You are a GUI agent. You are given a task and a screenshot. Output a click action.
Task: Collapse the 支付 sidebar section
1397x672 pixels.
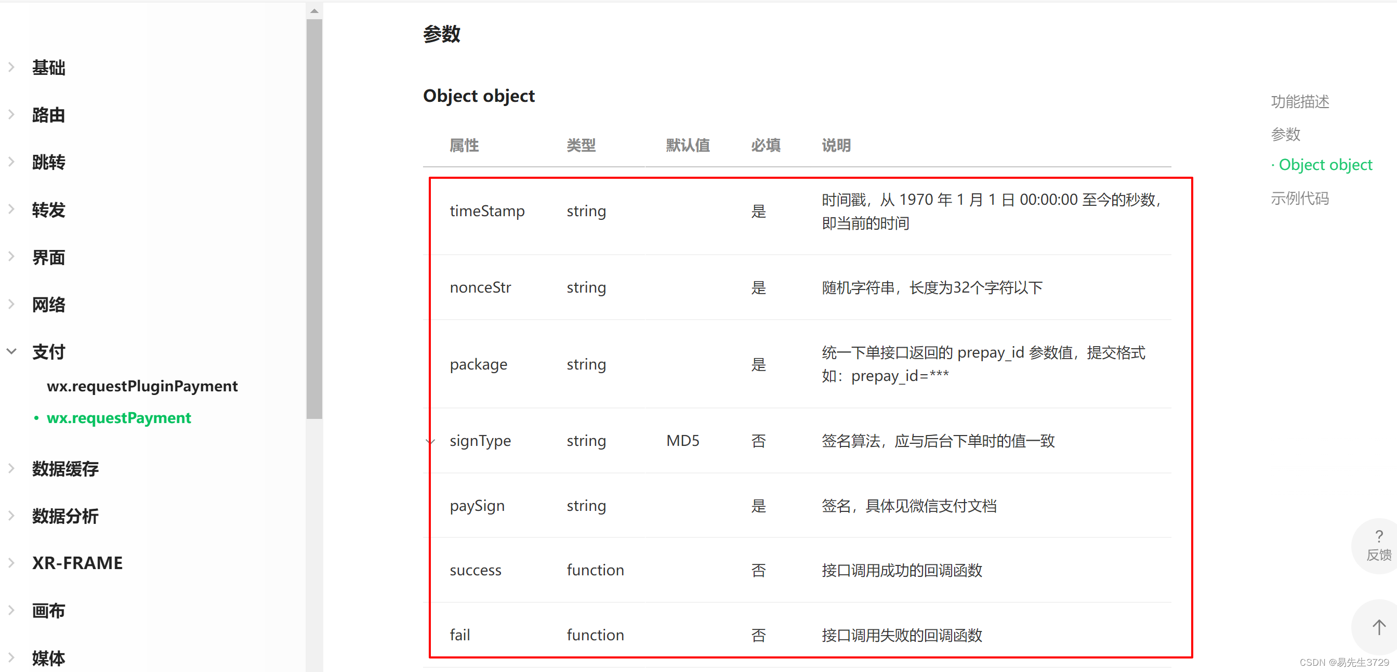[x=12, y=351]
